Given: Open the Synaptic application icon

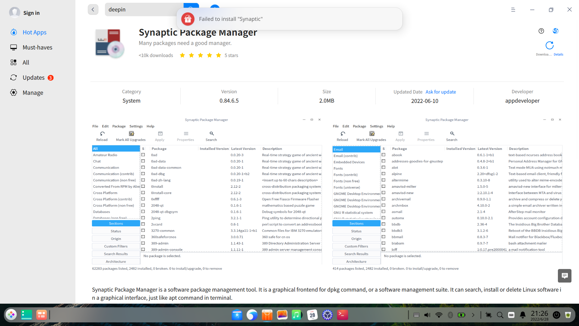Looking at the screenshot, I should click(110, 44).
